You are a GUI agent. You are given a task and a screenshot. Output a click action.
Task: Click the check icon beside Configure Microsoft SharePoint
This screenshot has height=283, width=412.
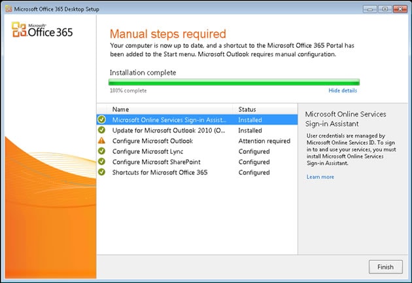101,162
